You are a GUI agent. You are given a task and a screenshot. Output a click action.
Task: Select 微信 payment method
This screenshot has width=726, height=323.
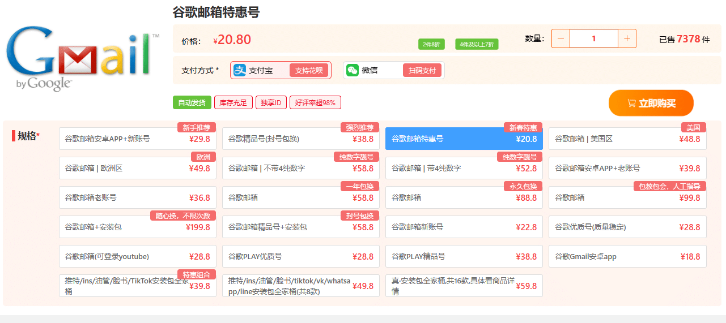pyautogui.click(x=393, y=70)
